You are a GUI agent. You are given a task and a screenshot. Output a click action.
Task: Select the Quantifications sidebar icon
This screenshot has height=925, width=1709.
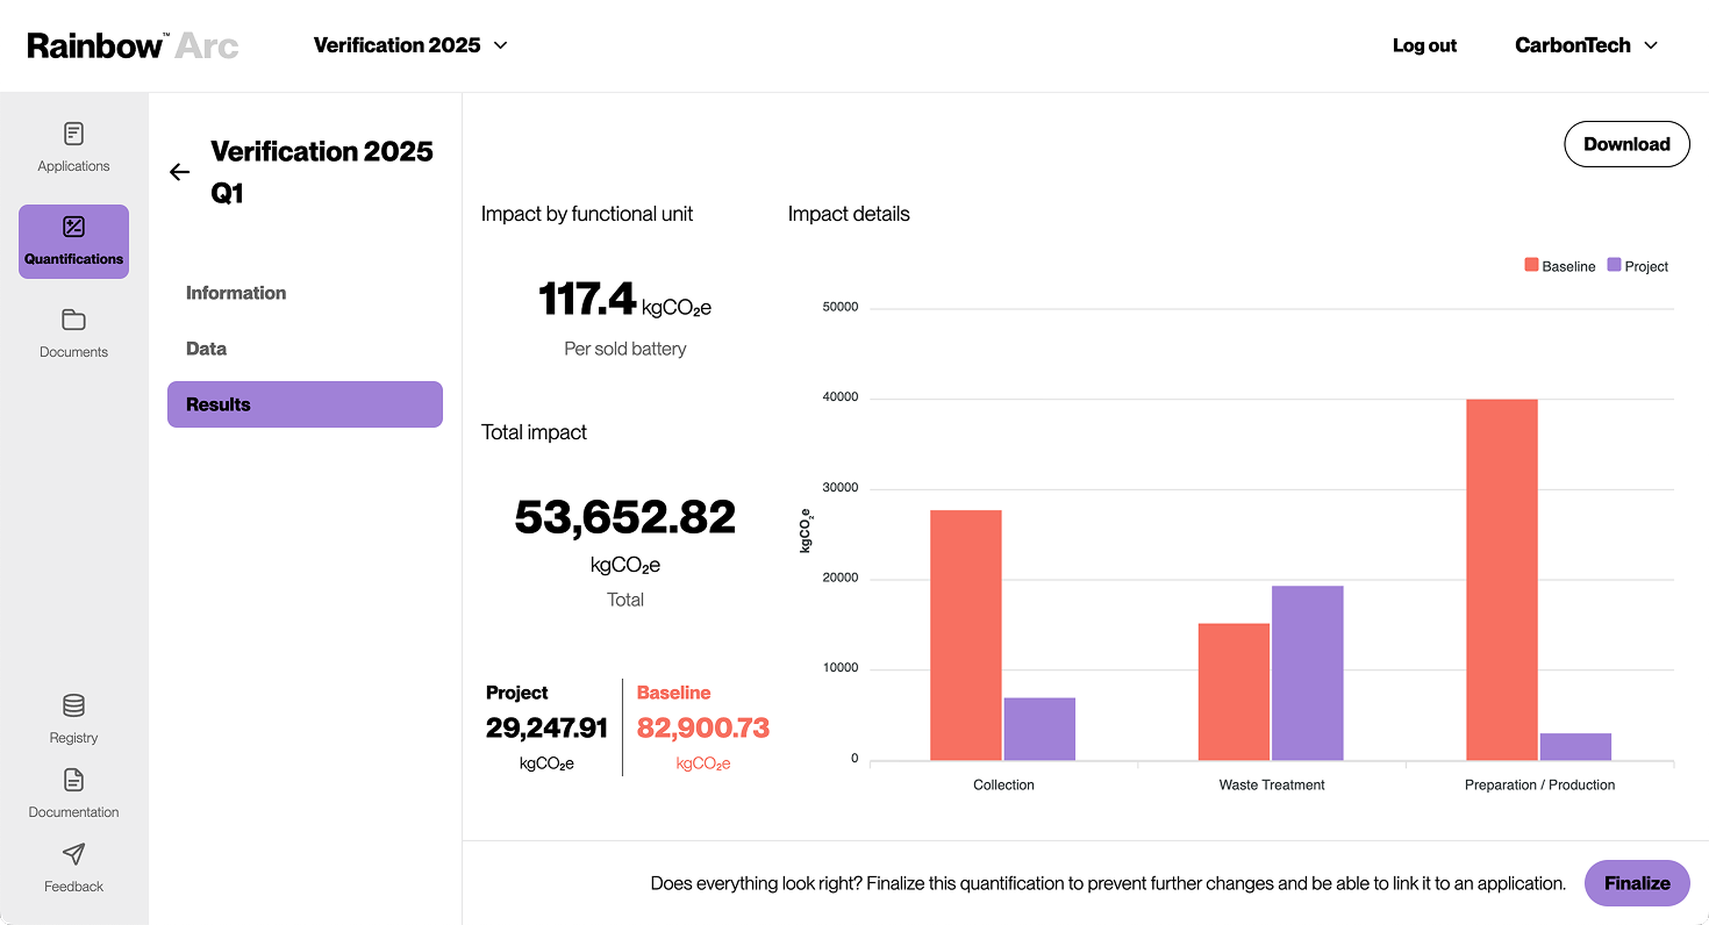[73, 227]
